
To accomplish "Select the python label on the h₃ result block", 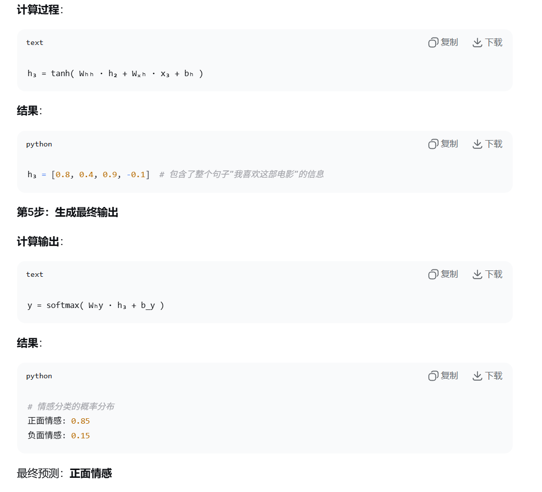I will click(x=39, y=144).
